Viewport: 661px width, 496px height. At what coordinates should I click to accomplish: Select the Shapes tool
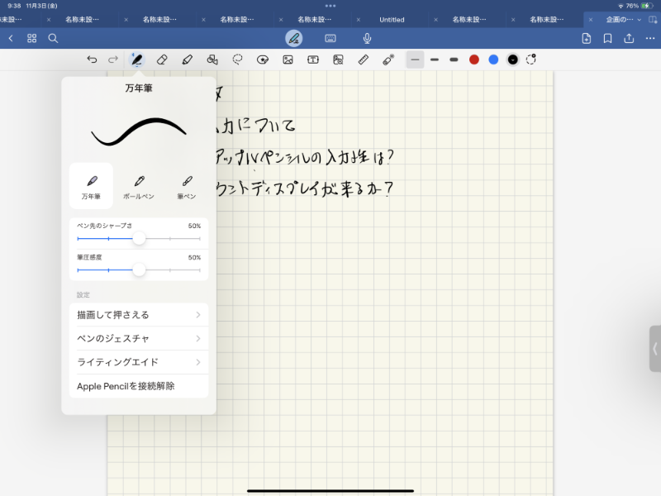(x=212, y=60)
